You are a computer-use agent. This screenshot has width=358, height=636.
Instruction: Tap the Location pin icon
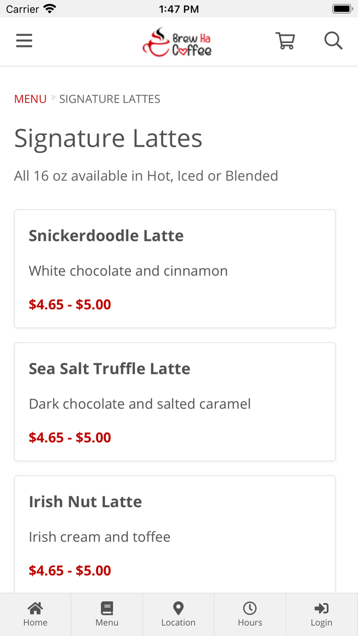pyautogui.click(x=178, y=608)
